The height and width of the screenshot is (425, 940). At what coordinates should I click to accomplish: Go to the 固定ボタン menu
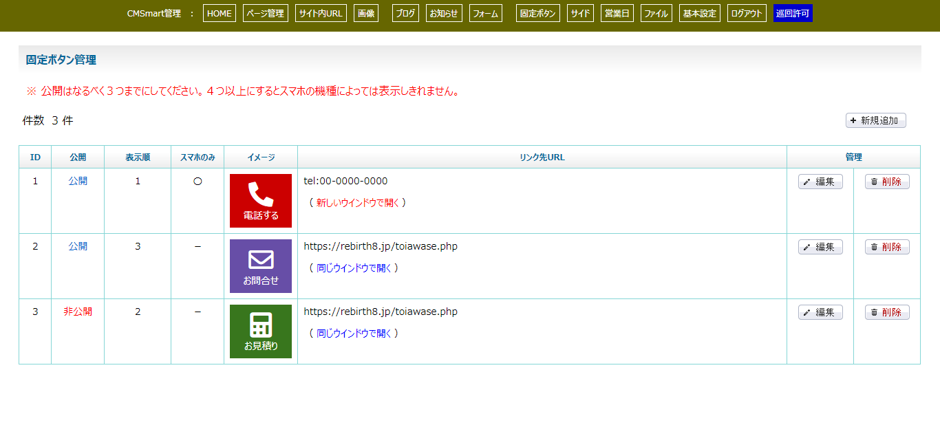tap(537, 13)
